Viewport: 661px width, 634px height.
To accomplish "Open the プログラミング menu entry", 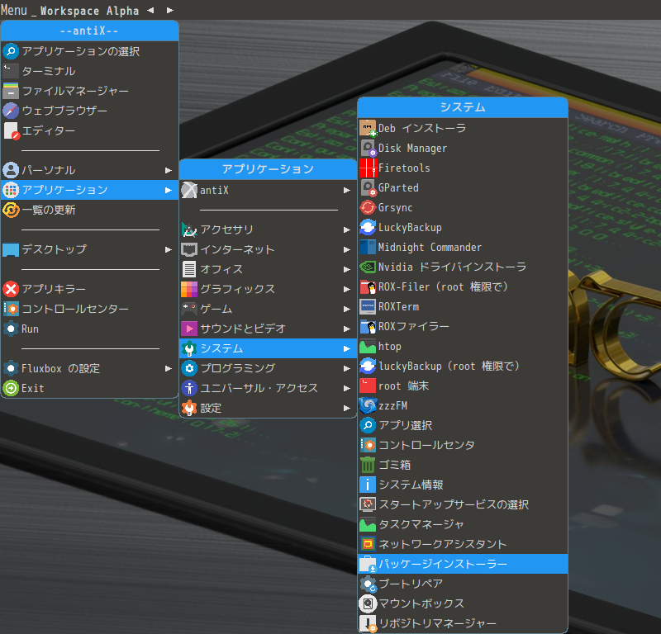I will click(268, 368).
